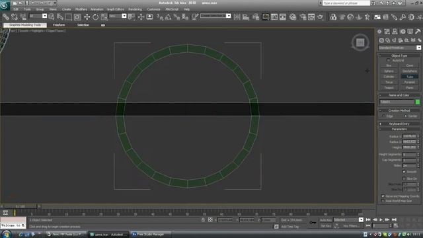
Task: Click the ViewCube in the viewport
Action: coord(360,42)
